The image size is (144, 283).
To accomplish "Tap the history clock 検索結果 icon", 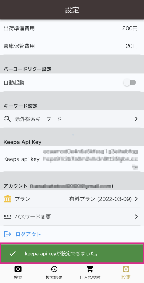I will click(54, 269).
